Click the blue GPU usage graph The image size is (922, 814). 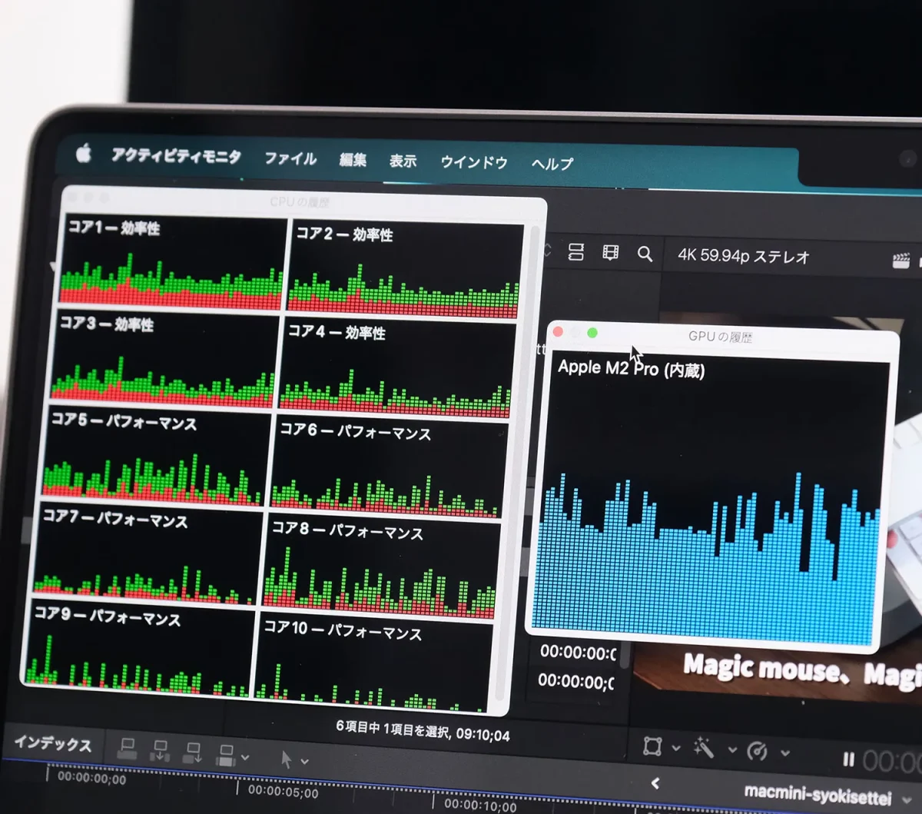coord(707,561)
